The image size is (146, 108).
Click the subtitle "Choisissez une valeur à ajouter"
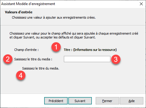[54, 17]
